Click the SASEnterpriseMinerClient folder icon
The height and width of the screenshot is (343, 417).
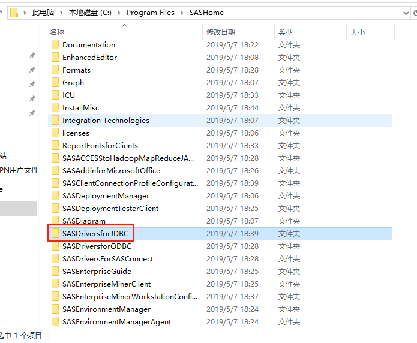[x=55, y=284]
